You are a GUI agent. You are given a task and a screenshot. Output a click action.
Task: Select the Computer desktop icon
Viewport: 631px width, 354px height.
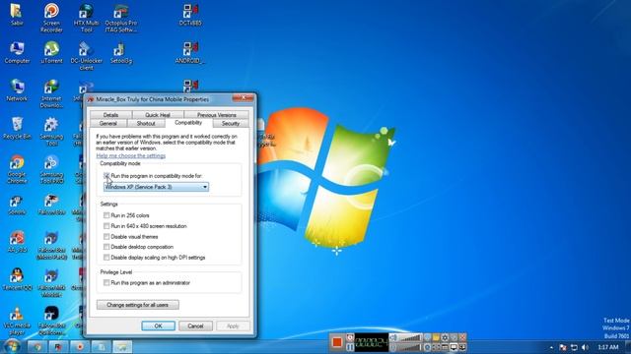[17, 52]
